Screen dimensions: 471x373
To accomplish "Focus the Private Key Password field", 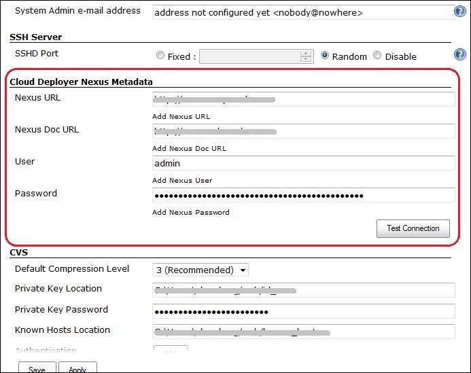I will (x=303, y=311).
